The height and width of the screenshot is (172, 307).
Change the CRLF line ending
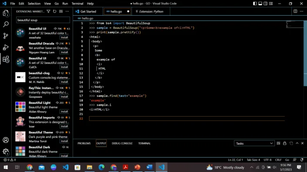pos(278,160)
